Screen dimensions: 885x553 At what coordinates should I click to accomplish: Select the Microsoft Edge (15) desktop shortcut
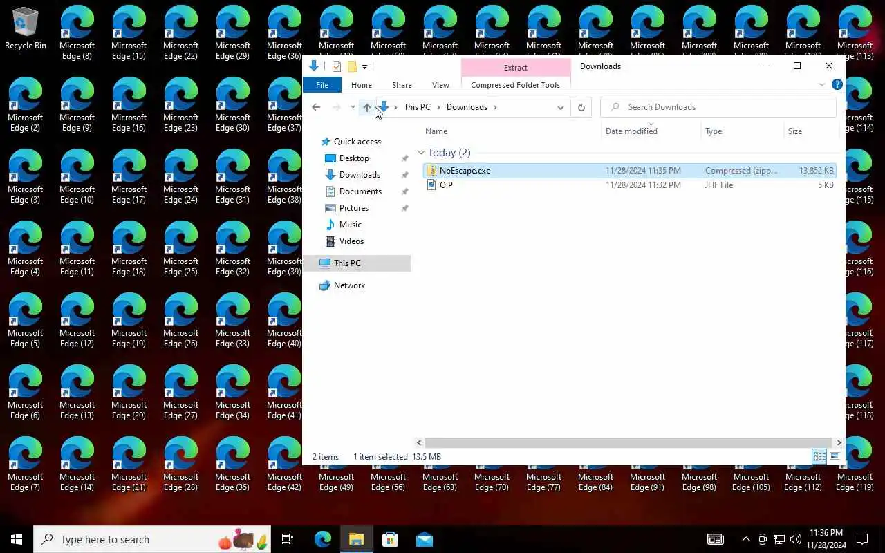point(129,33)
